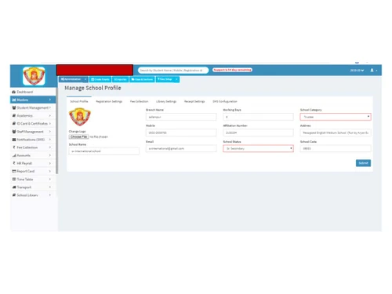Submit the school profile form
The height and width of the screenshot is (294, 392).
tap(363, 163)
